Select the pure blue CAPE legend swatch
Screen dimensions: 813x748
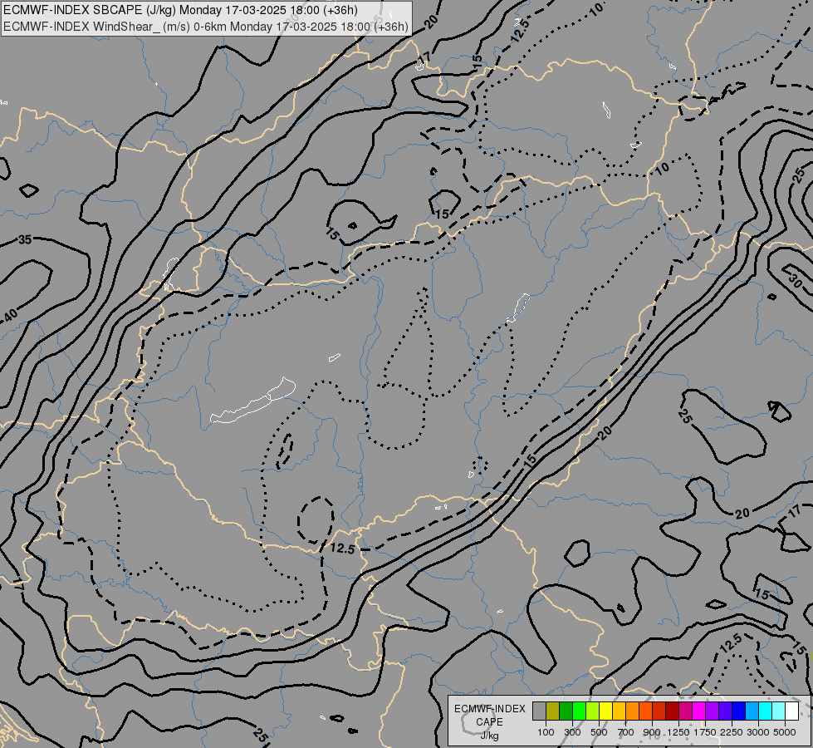[x=739, y=711]
